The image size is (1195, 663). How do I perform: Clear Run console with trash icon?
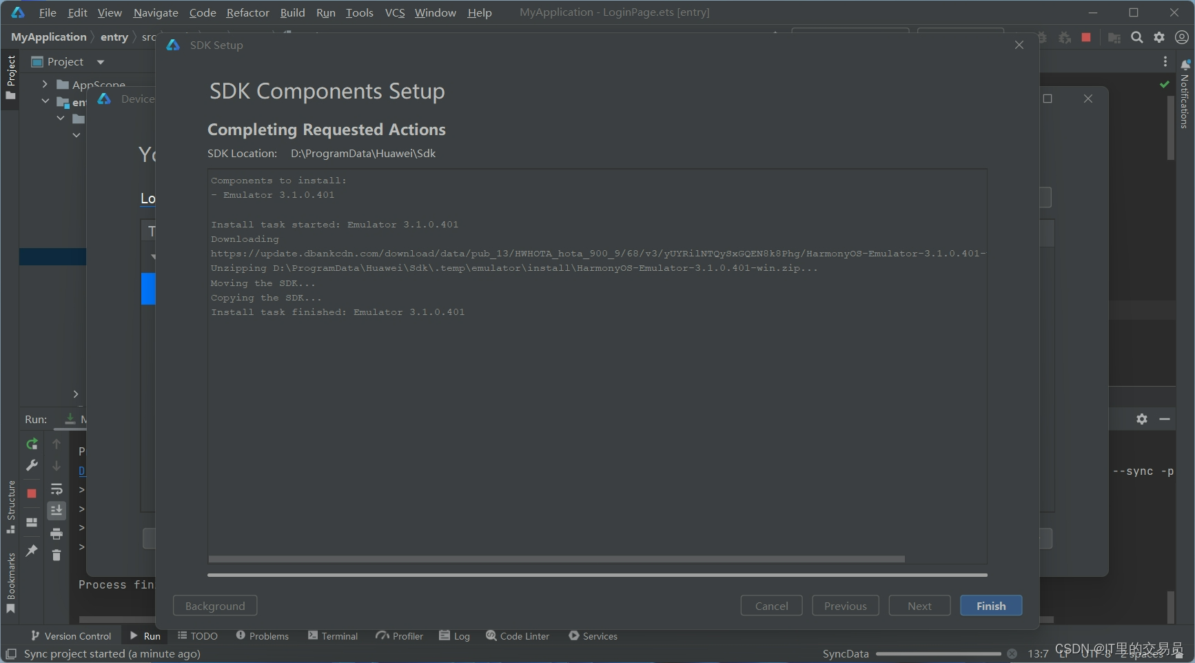57,555
